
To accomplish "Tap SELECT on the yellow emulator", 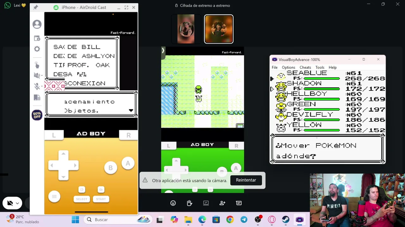I will click(82, 199).
